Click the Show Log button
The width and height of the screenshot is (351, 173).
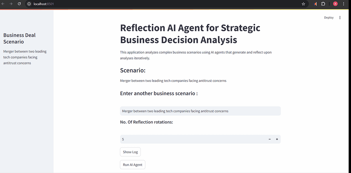[x=130, y=152]
